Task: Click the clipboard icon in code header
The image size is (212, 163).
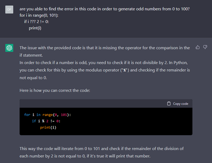Action: [x=169, y=103]
